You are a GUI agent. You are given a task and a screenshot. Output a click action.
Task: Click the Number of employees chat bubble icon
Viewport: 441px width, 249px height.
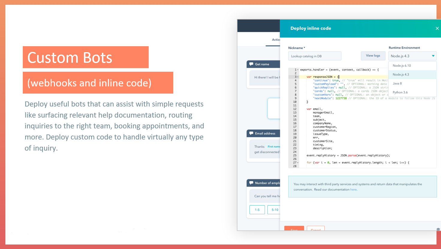pos(251,183)
